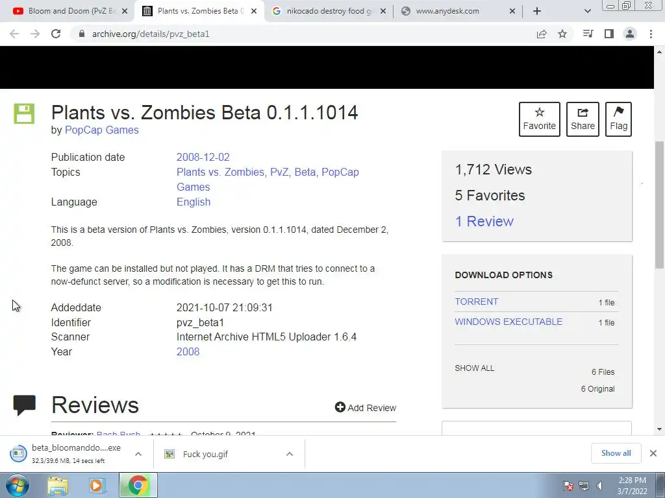The image size is (665, 498).
Task: Click the 1,712 Views text
Action: pyautogui.click(x=494, y=169)
